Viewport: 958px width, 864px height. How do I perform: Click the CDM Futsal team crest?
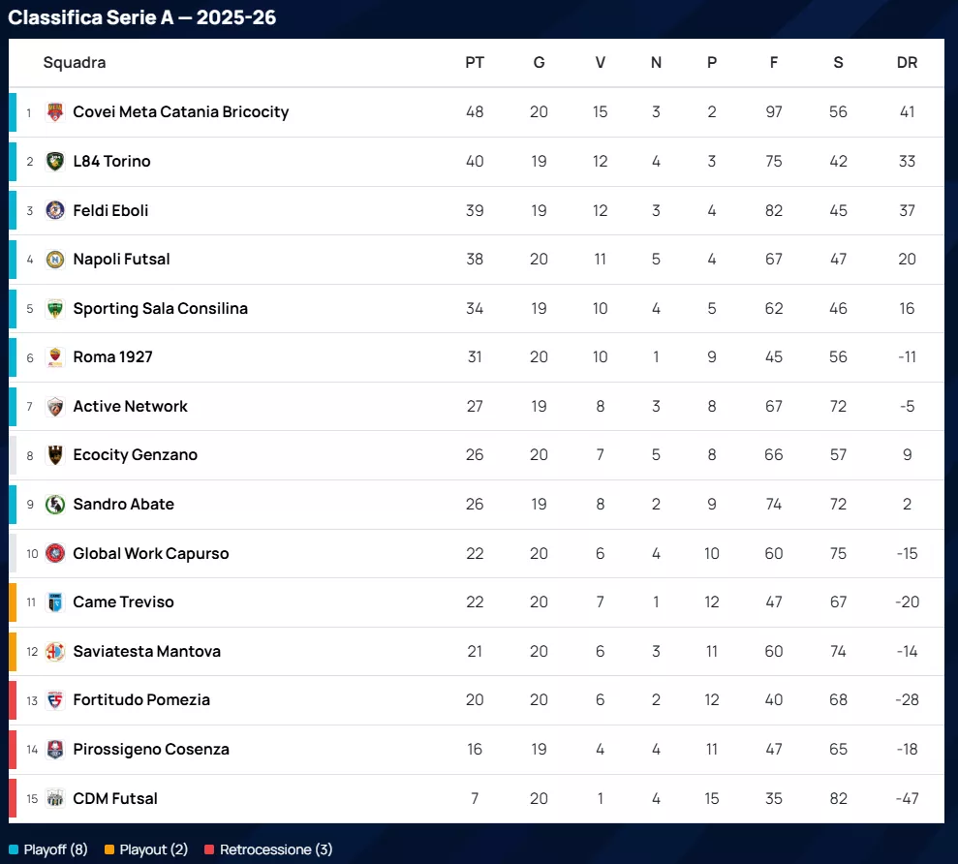[x=55, y=798]
